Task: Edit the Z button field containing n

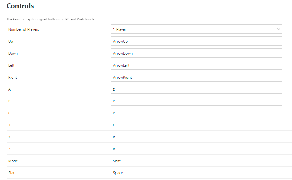Action: tap(196, 149)
